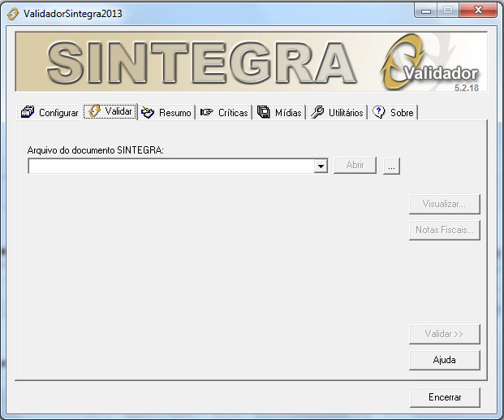
Task: Click the wrench icon for Utilitários
Action: (x=317, y=113)
